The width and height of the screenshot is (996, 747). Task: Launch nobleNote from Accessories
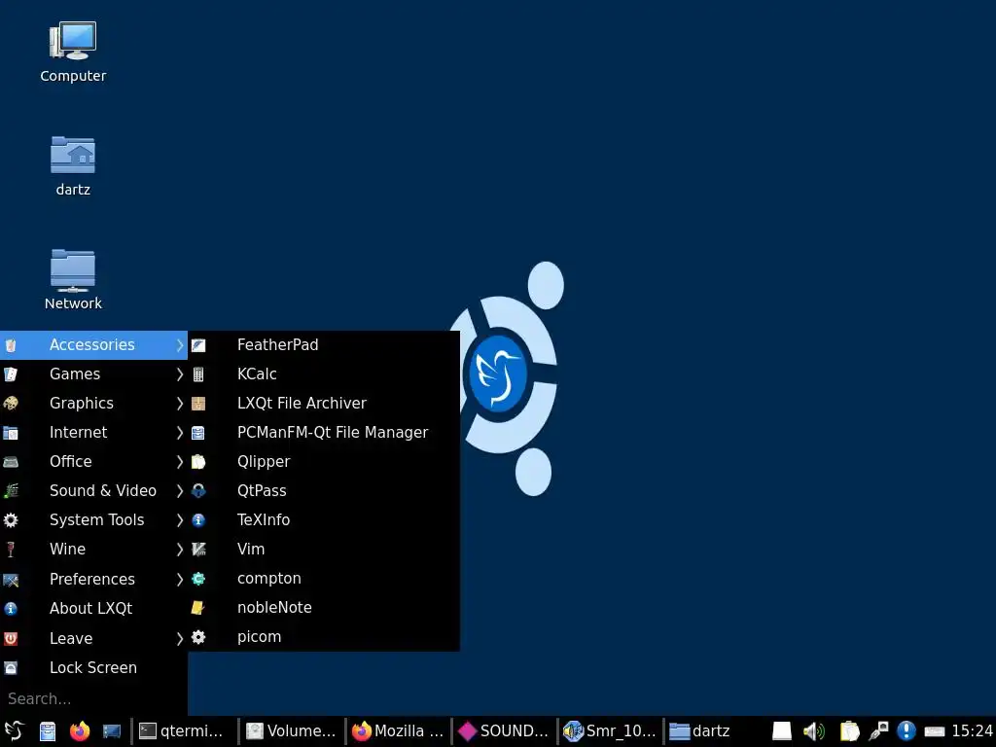click(x=324, y=608)
